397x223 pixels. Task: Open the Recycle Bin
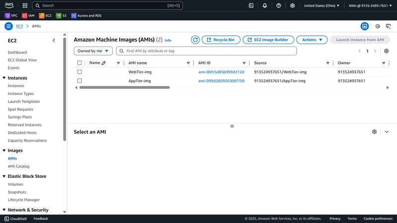click(221, 40)
